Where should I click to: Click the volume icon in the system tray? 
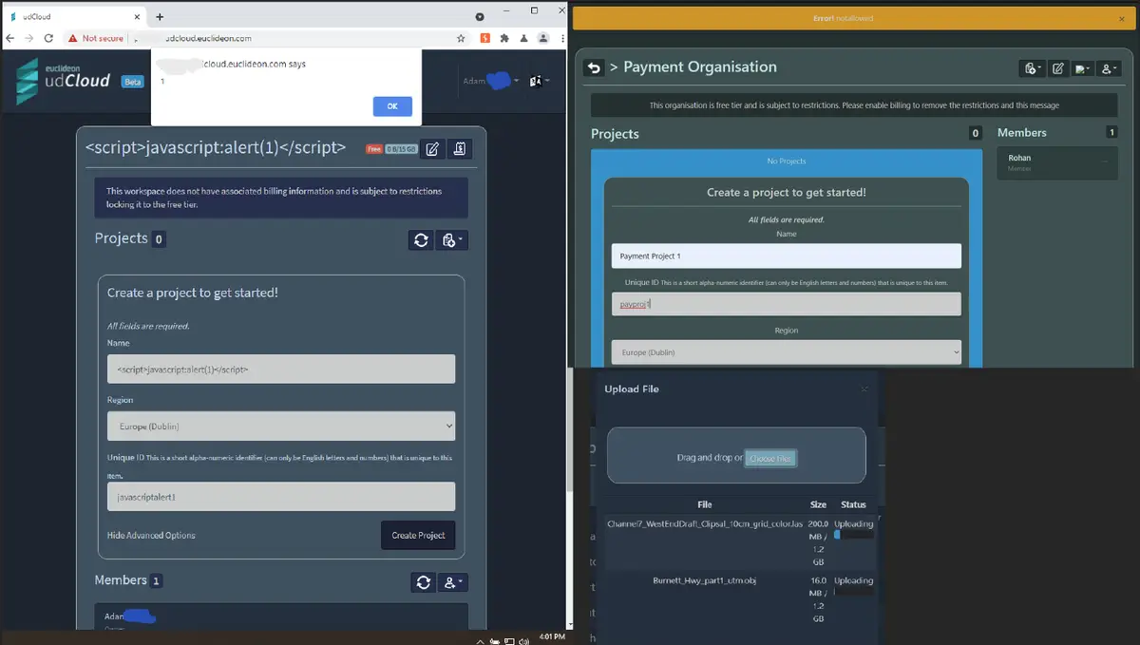(x=523, y=641)
